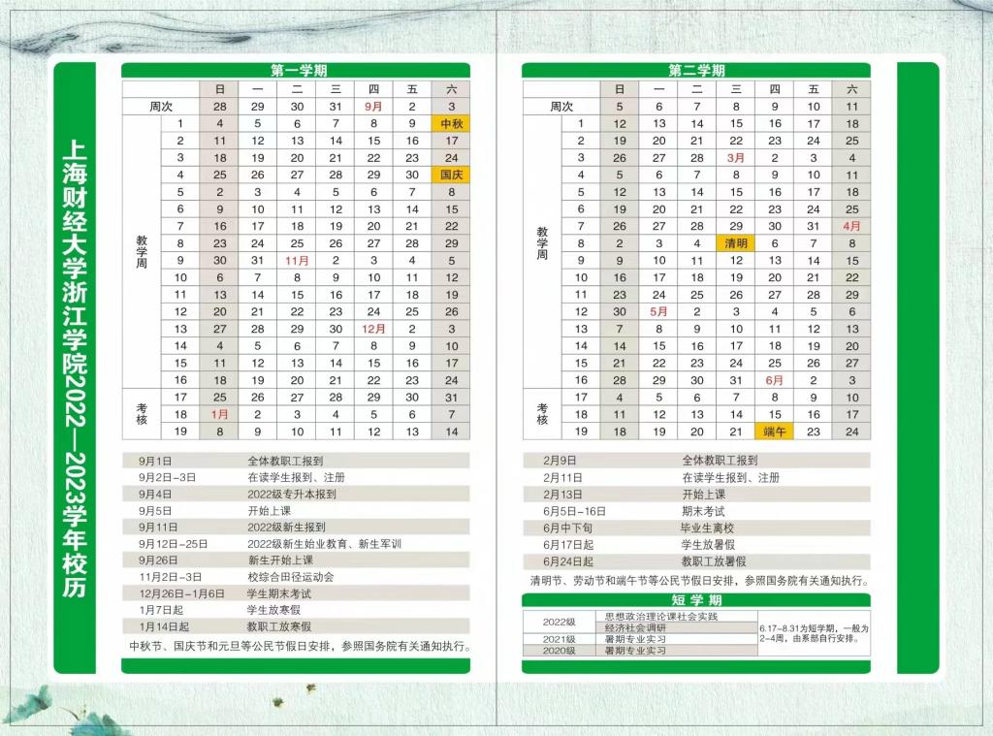Select the "中秋" holiday cell
This screenshot has height=736, width=993.
(451, 123)
